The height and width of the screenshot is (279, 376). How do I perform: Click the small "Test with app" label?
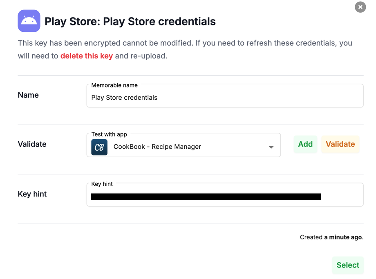[x=109, y=134]
